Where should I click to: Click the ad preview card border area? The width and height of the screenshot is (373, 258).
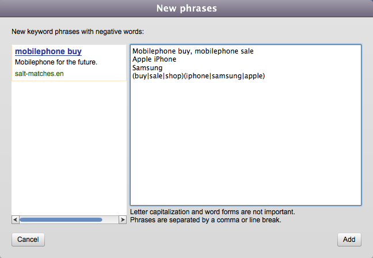click(x=69, y=63)
